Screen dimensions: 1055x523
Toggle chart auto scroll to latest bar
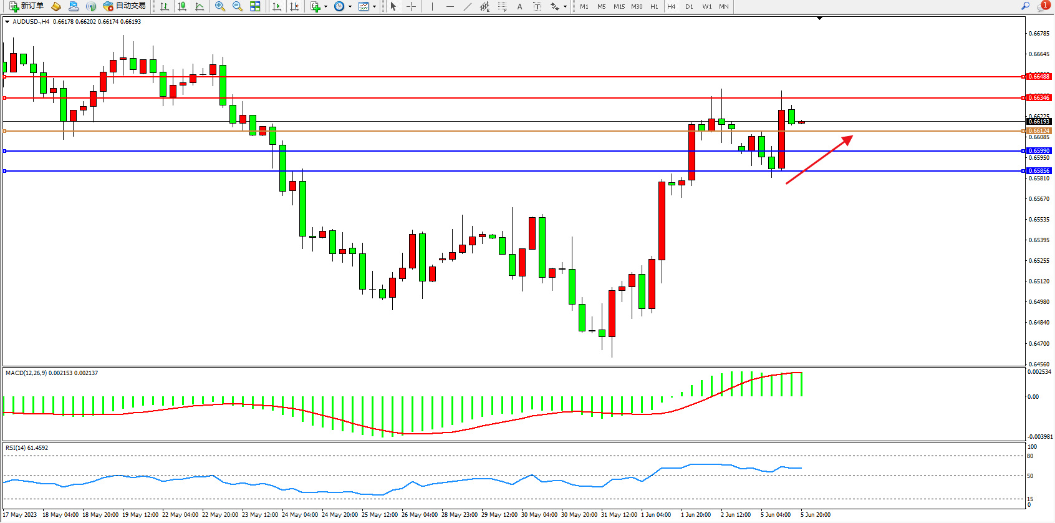(277, 6)
